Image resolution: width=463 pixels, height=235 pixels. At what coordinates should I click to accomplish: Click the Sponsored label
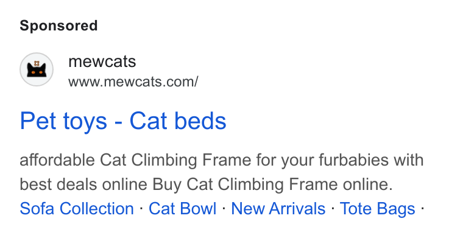pos(58,26)
